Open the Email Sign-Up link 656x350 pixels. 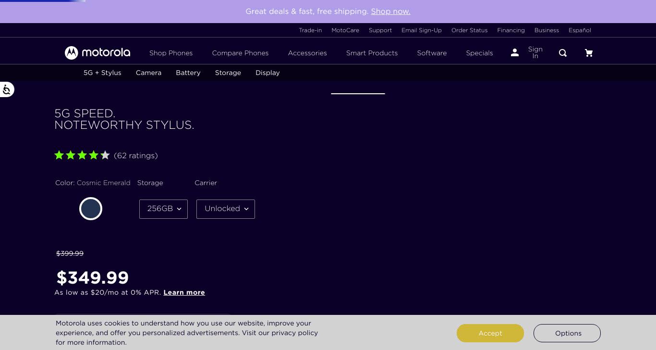[422, 30]
